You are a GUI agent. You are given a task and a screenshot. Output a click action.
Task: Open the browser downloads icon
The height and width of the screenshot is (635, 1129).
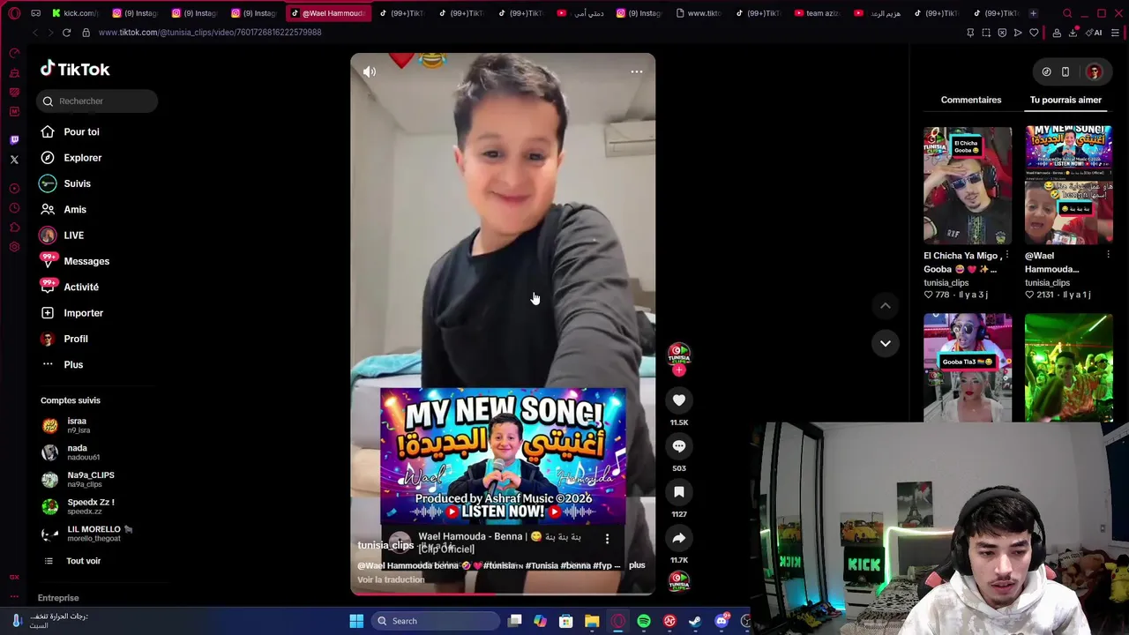1073,33
